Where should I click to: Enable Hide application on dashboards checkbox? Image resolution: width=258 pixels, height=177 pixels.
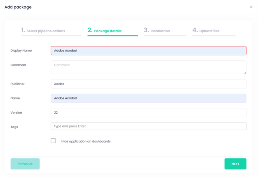click(x=53, y=141)
